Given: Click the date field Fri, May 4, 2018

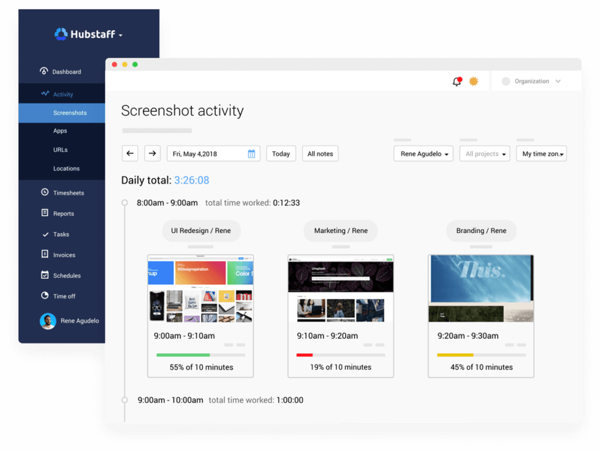Looking at the screenshot, I should [213, 153].
